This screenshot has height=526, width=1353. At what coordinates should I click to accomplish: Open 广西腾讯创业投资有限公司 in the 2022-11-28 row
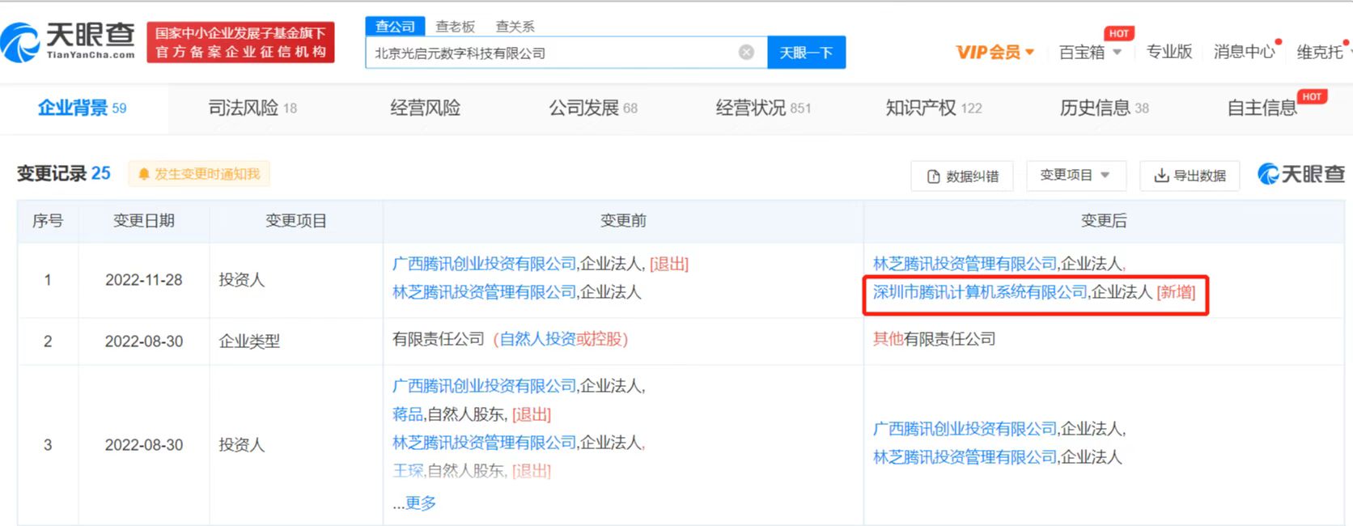pos(484,264)
